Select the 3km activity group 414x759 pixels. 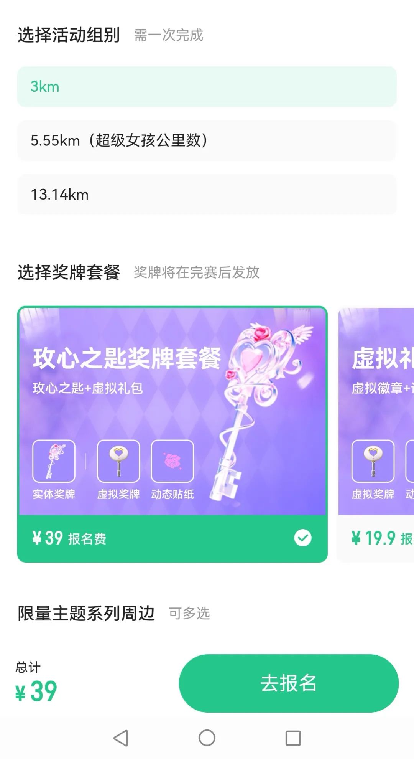[207, 87]
